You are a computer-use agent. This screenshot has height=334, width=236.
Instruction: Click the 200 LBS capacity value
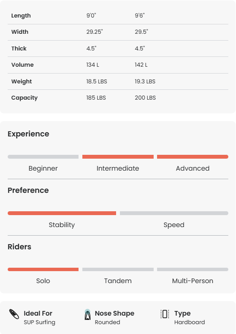(145, 98)
